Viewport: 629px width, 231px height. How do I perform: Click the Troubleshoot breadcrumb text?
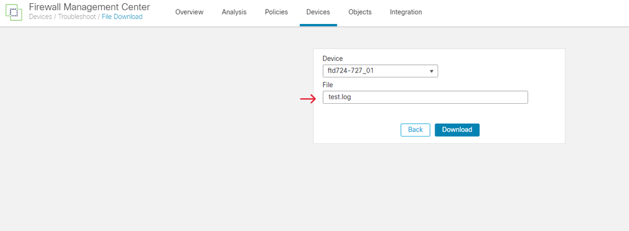[77, 17]
